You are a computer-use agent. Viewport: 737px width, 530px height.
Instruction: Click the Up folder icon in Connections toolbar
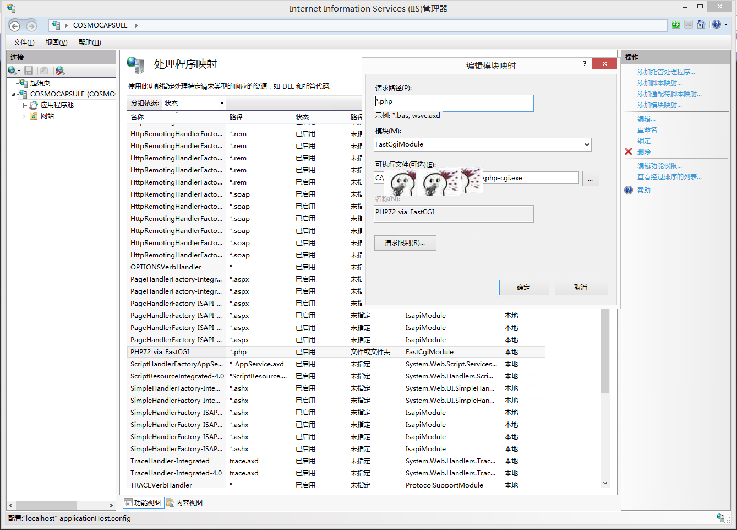point(44,71)
